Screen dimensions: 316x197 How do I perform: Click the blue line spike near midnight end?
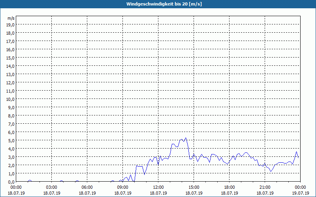tap(297, 152)
